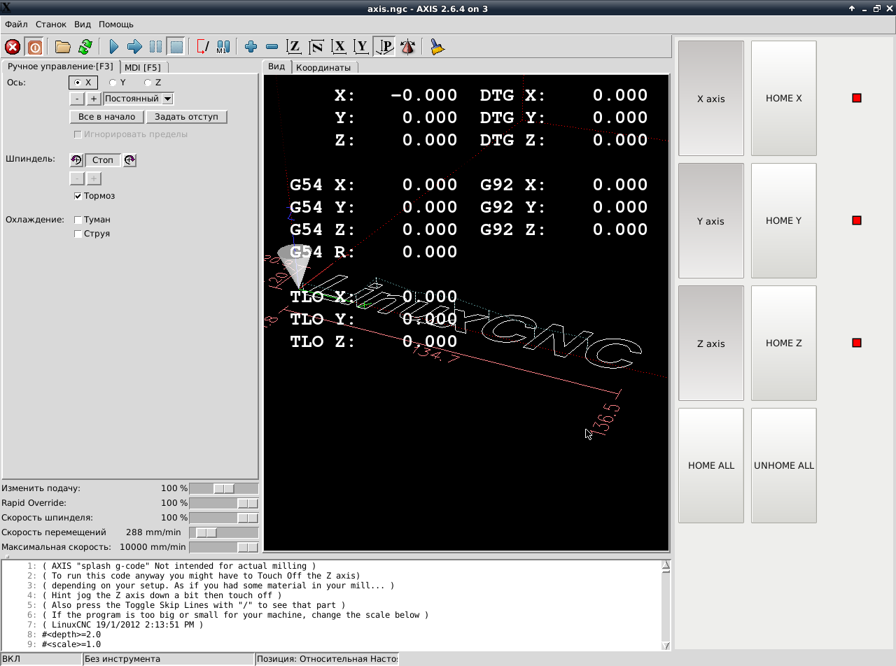Image resolution: width=896 pixels, height=666 pixels.
Task: Click the emergency stop toolbar icon
Action: 13,47
